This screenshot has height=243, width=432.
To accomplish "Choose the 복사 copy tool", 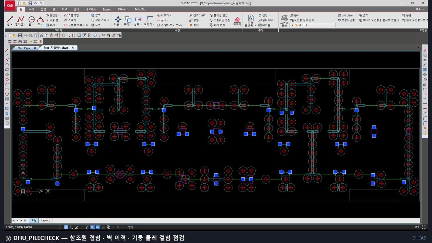I will tap(128, 21).
